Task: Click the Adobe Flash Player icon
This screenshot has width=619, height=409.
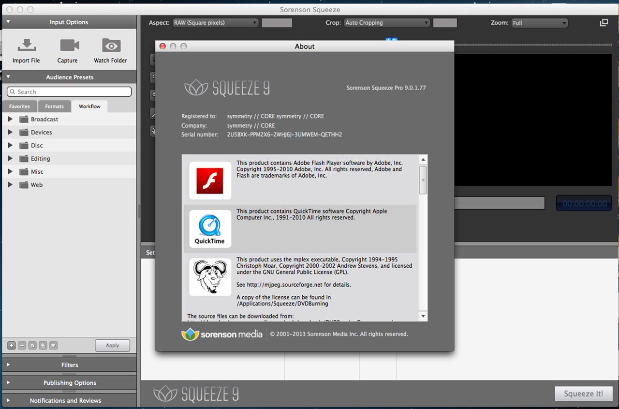Action: click(x=210, y=181)
